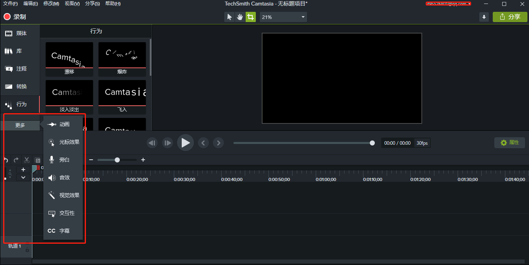This screenshot has height=265, width=529.
Task: Select the hand pan tool
Action: point(240,17)
